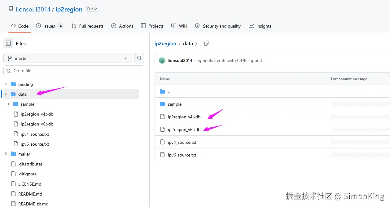Click the repository icon beside lionsoul2014
This screenshot has width=390, height=207.
coord(11,9)
